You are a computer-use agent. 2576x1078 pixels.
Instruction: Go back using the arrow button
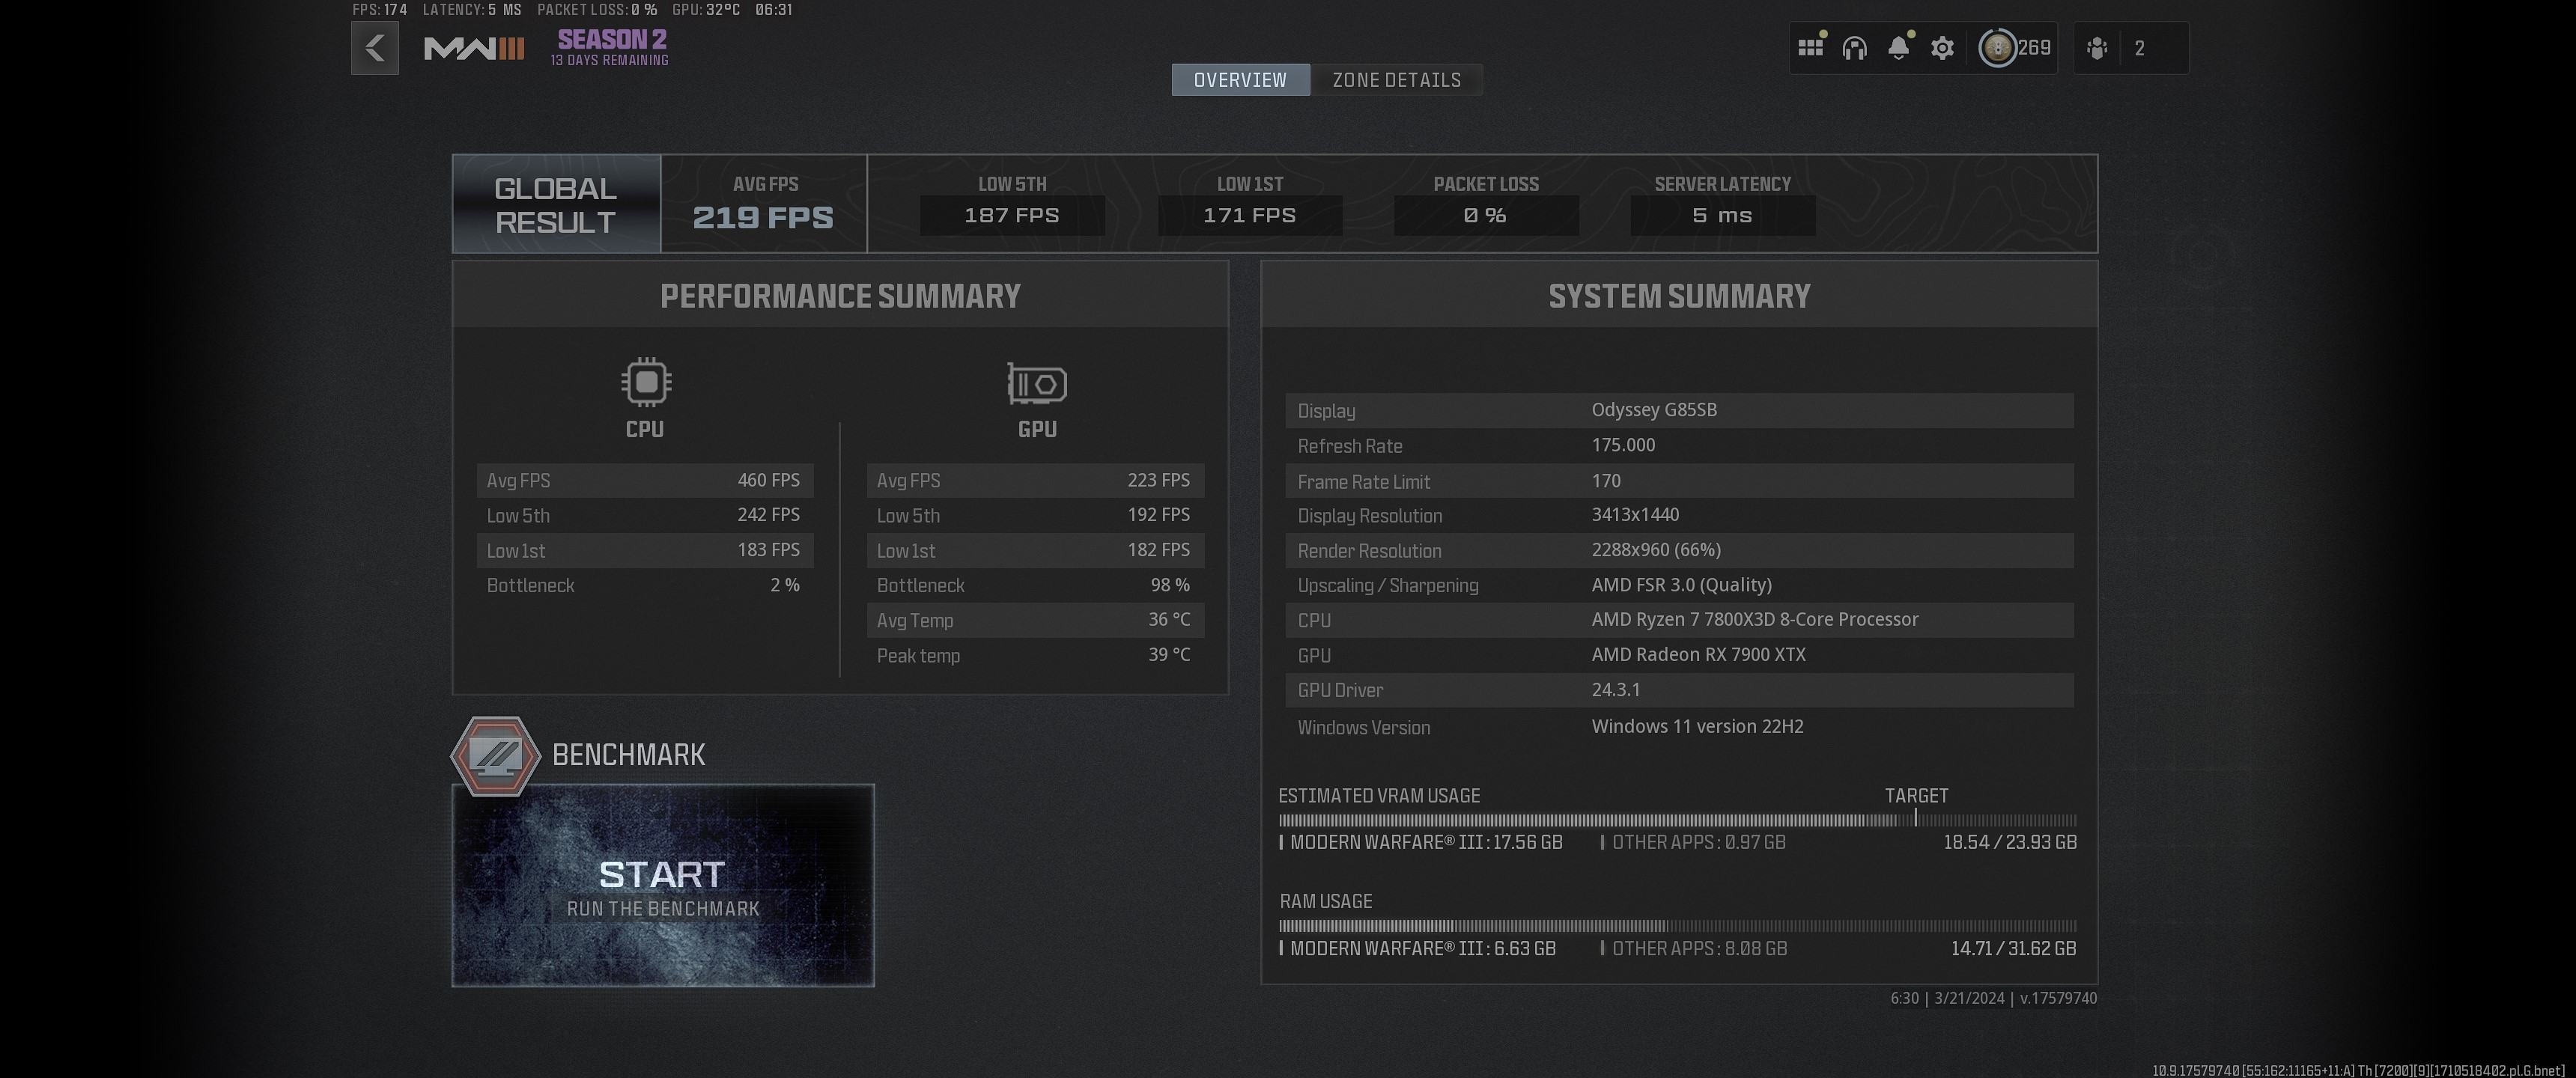pos(375,48)
